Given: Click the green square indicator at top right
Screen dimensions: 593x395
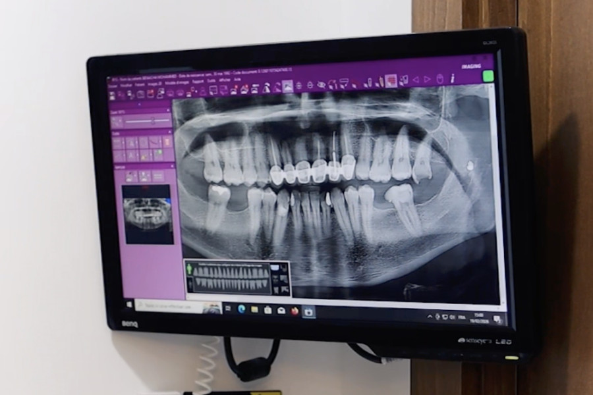Looking at the screenshot, I should 488,76.
